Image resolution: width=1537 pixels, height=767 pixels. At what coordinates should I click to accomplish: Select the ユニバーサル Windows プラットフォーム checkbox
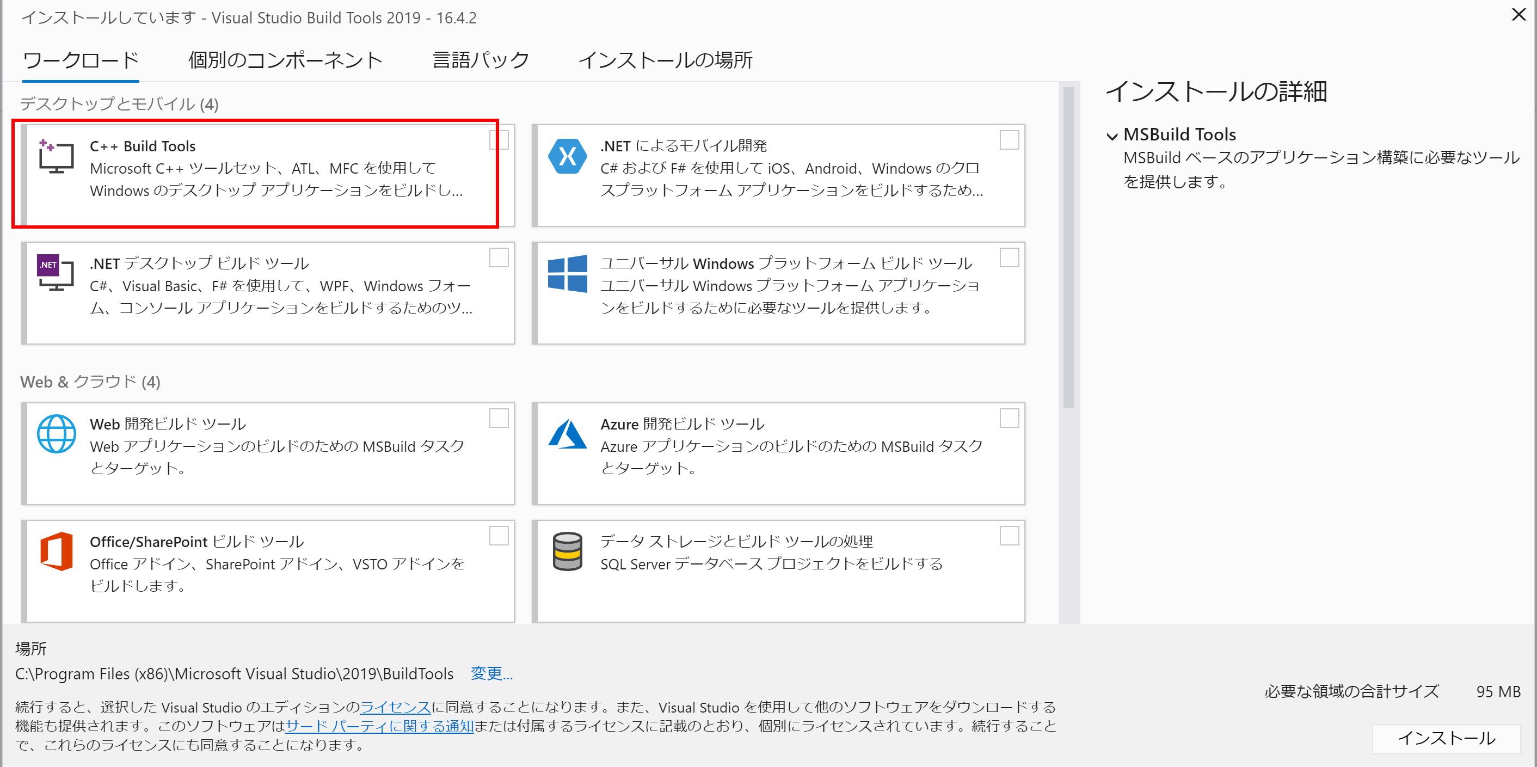pyautogui.click(x=1010, y=258)
